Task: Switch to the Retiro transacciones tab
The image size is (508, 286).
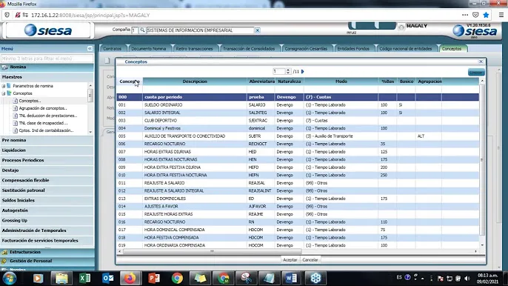Action: tap(194, 49)
